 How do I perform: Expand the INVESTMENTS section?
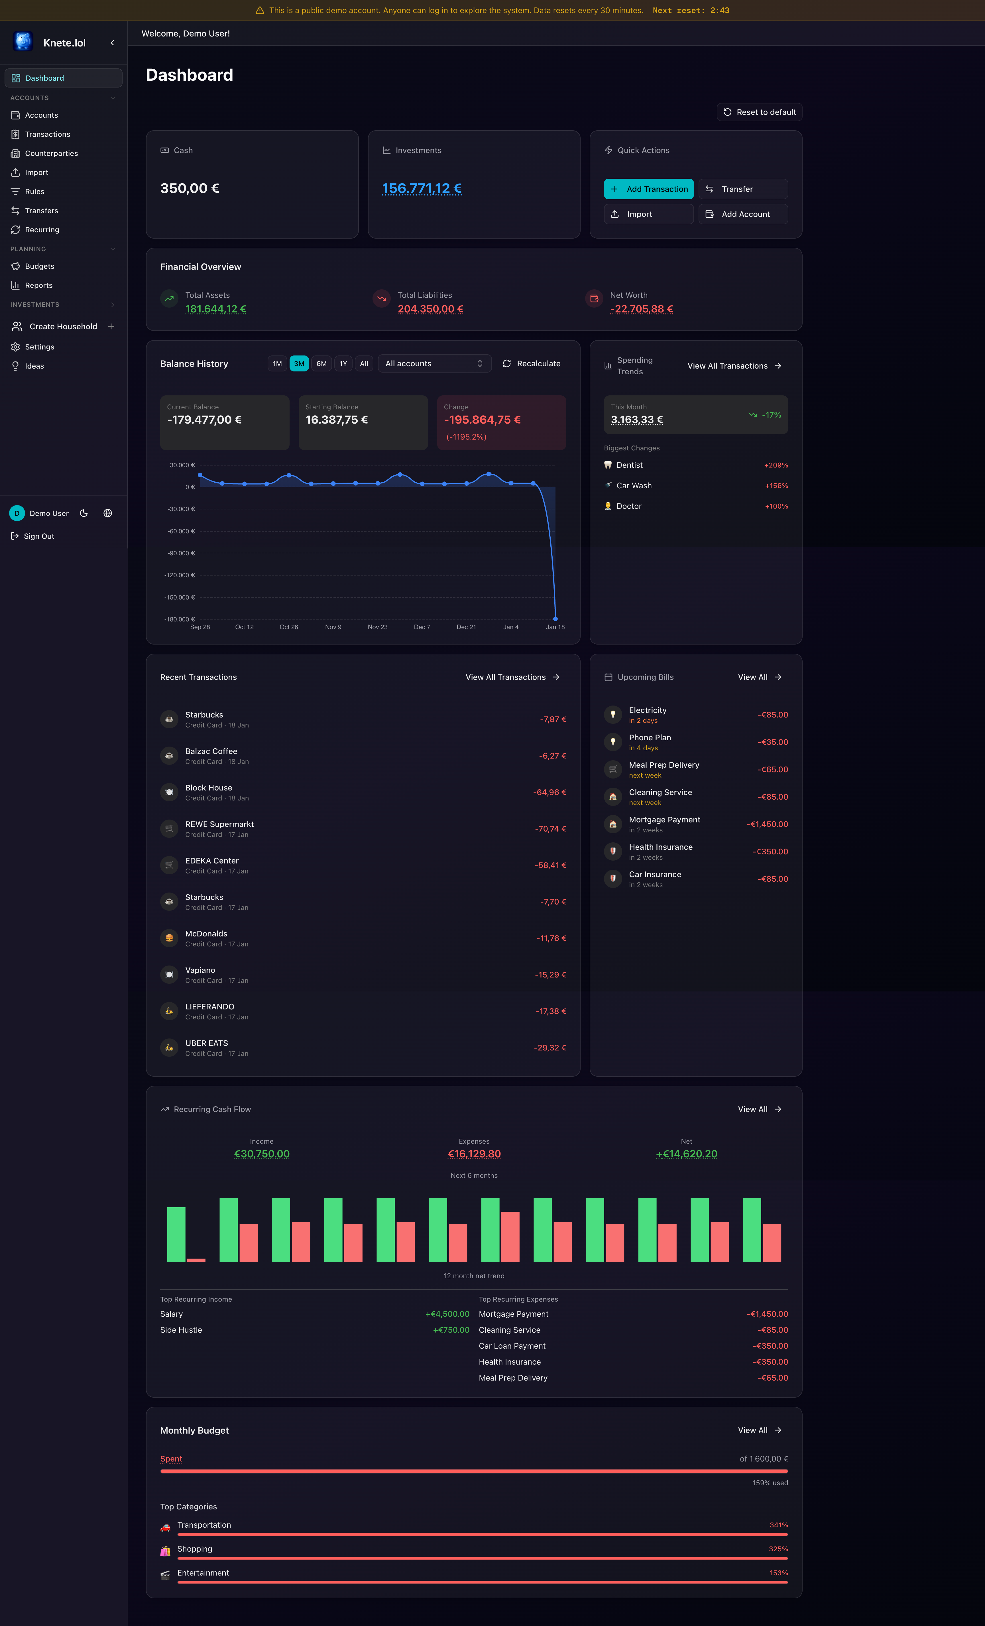(113, 304)
